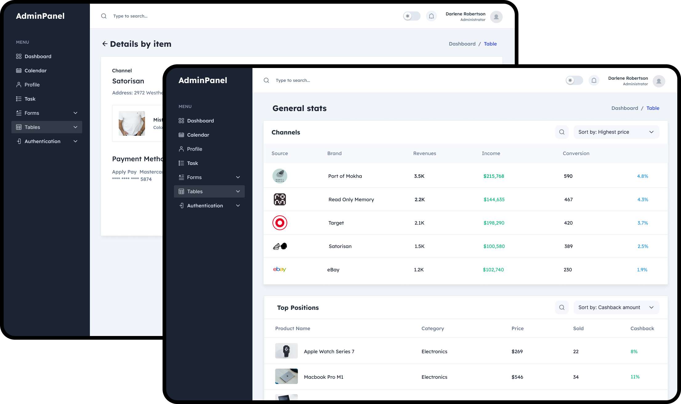Click the Table breadcrumb link in the back panel
Screen dimensions: 681x404
tap(490, 44)
